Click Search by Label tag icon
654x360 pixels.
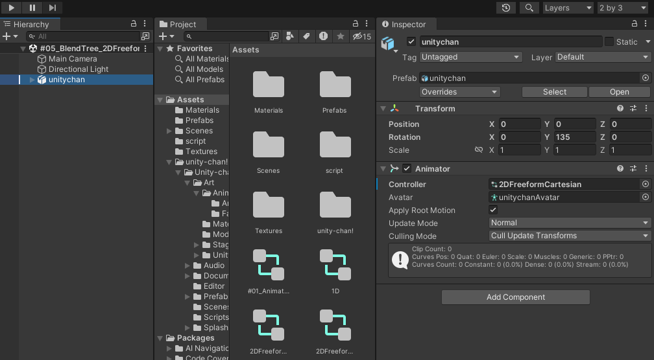pos(306,36)
